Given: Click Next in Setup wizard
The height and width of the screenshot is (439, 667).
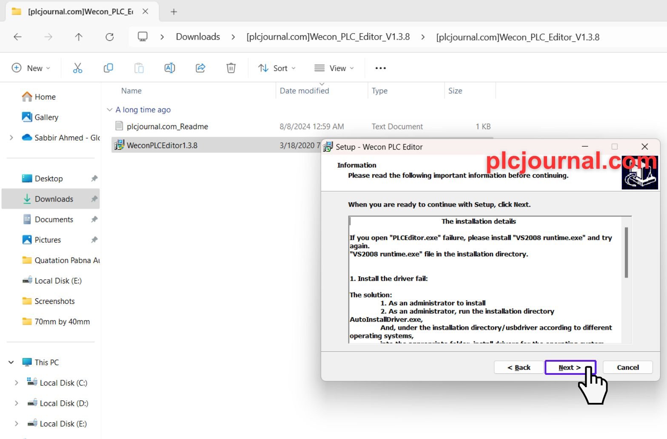Looking at the screenshot, I should [570, 368].
